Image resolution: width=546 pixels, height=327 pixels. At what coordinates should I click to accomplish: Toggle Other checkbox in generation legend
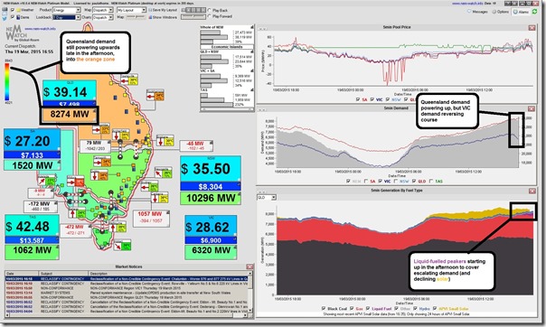(396, 308)
